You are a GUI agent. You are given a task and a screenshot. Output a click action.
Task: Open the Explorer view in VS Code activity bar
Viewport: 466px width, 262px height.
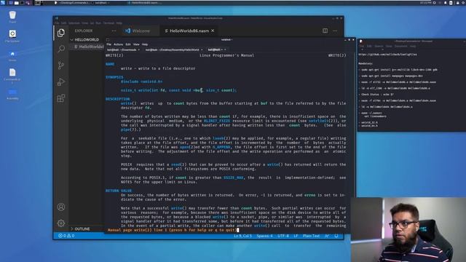tap(61, 33)
